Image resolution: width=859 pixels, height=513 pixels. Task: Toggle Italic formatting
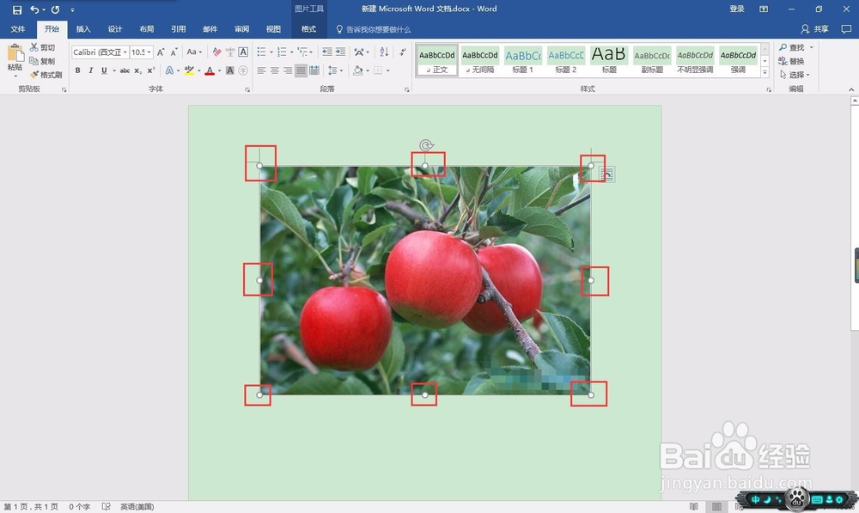pyautogui.click(x=91, y=70)
